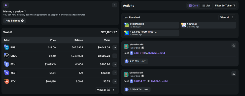Share the 0.0134 ETH transaction

point(234,74)
